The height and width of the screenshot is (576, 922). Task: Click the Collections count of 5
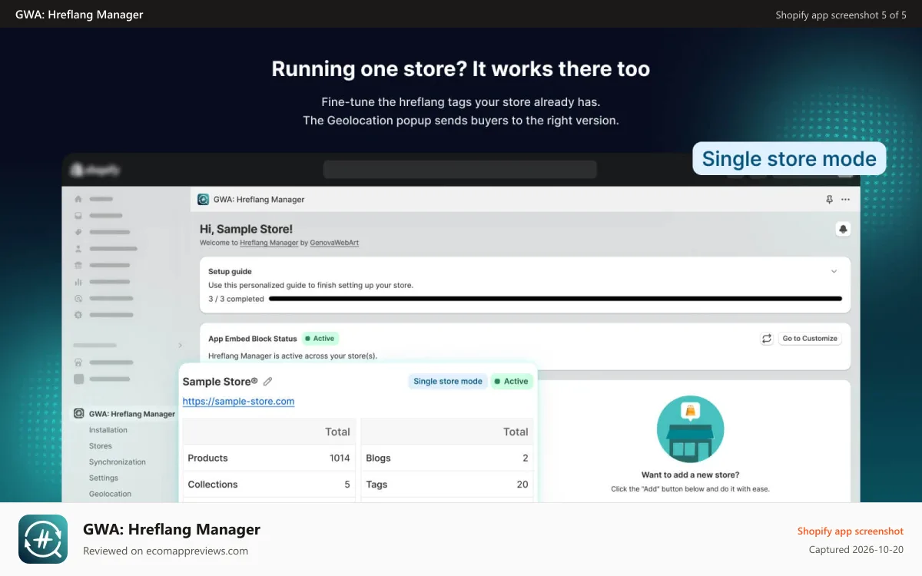[347, 485]
